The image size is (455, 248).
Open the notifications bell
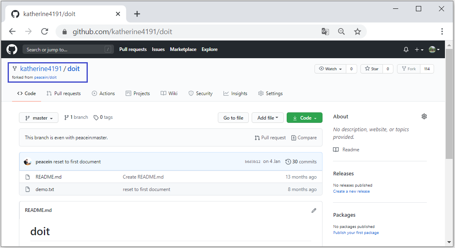pyautogui.click(x=406, y=49)
